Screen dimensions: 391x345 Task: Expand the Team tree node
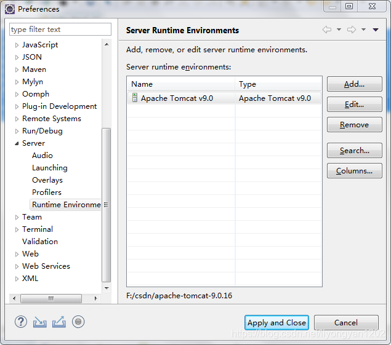[x=17, y=217]
